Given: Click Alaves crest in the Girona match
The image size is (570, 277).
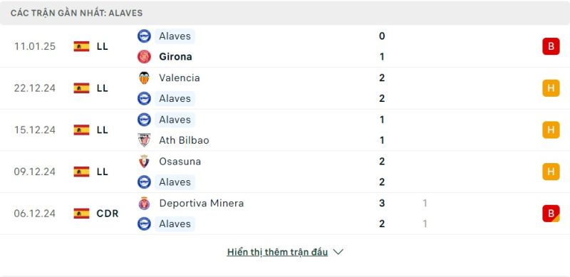Looking at the screenshot, I should click(x=144, y=36).
